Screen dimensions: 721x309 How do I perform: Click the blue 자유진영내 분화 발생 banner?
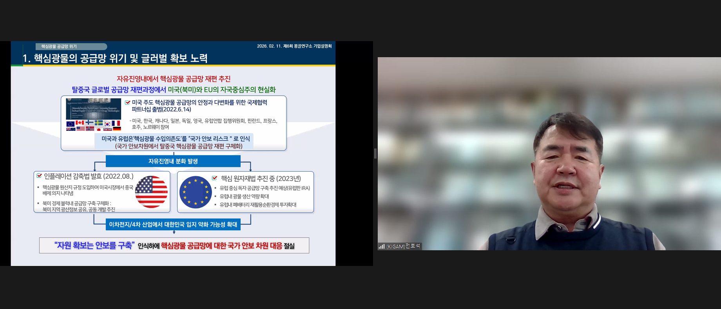[173, 161]
